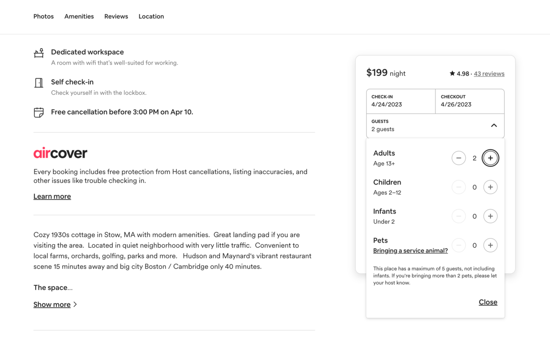Go to the Amenities tab
Screen dimensions: 550x349
click(79, 16)
